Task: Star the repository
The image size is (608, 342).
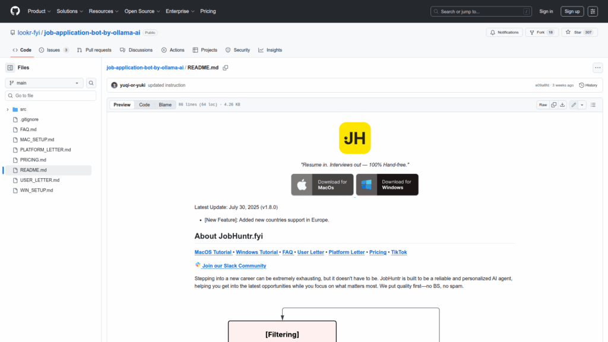Action: (579, 33)
